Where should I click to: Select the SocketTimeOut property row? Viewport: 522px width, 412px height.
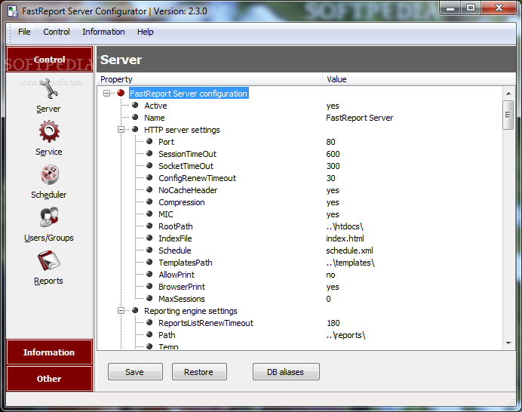(186, 166)
